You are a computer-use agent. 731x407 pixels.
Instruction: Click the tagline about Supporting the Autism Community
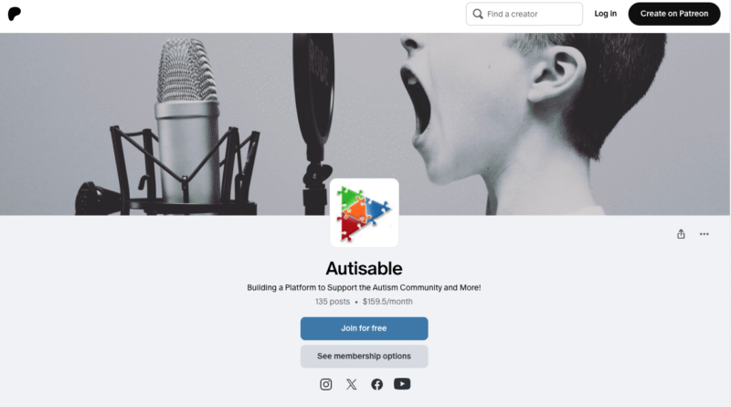click(x=364, y=287)
